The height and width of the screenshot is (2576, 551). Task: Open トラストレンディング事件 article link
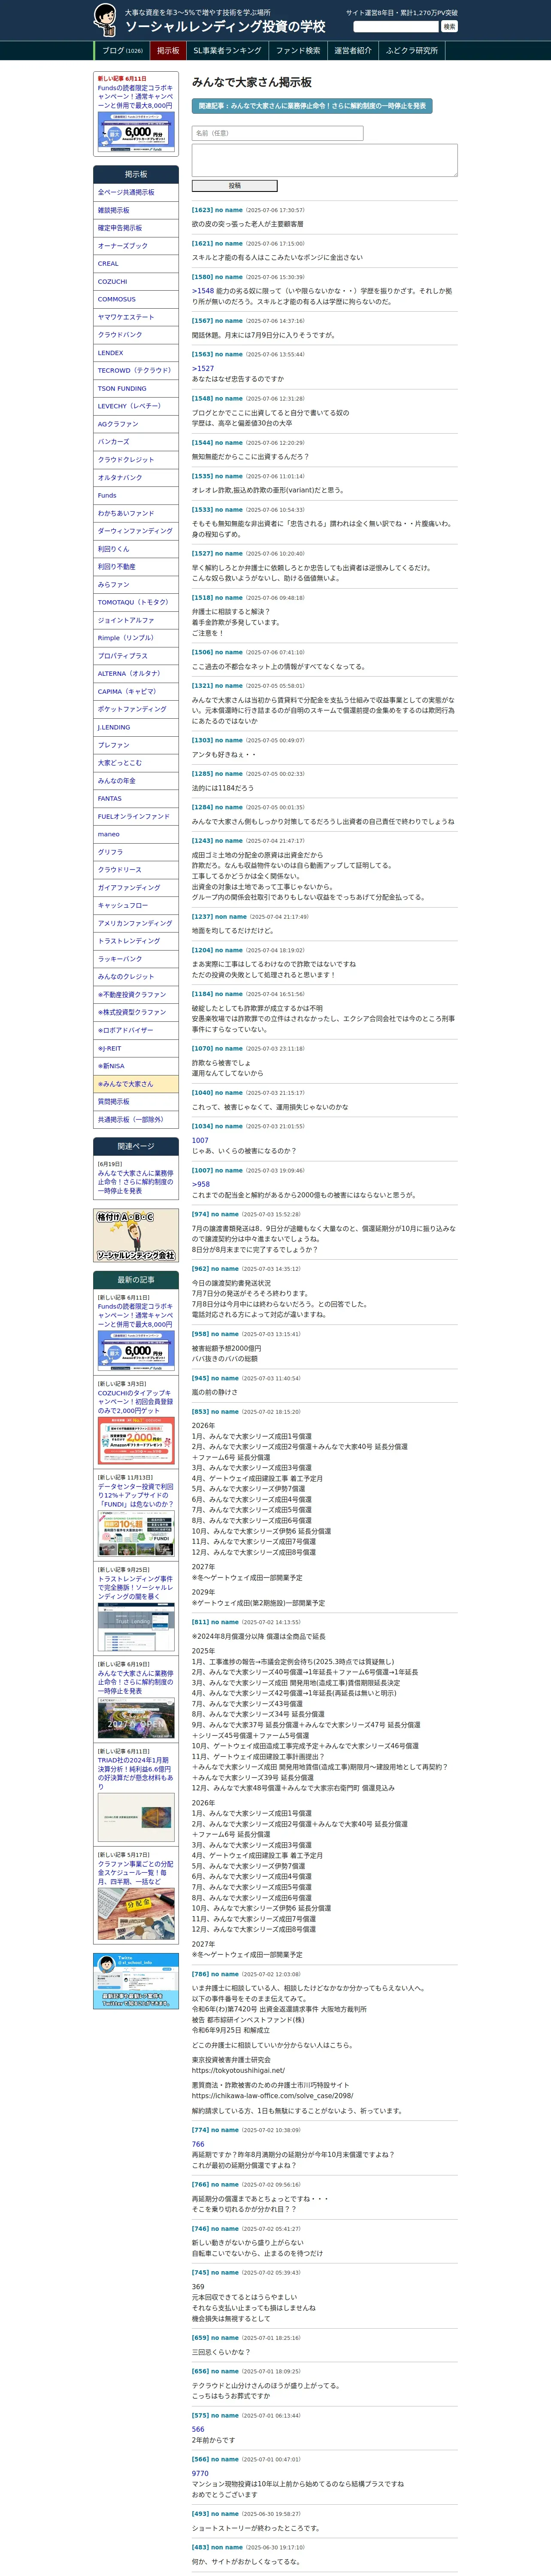pyautogui.click(x=136, y=1588)
